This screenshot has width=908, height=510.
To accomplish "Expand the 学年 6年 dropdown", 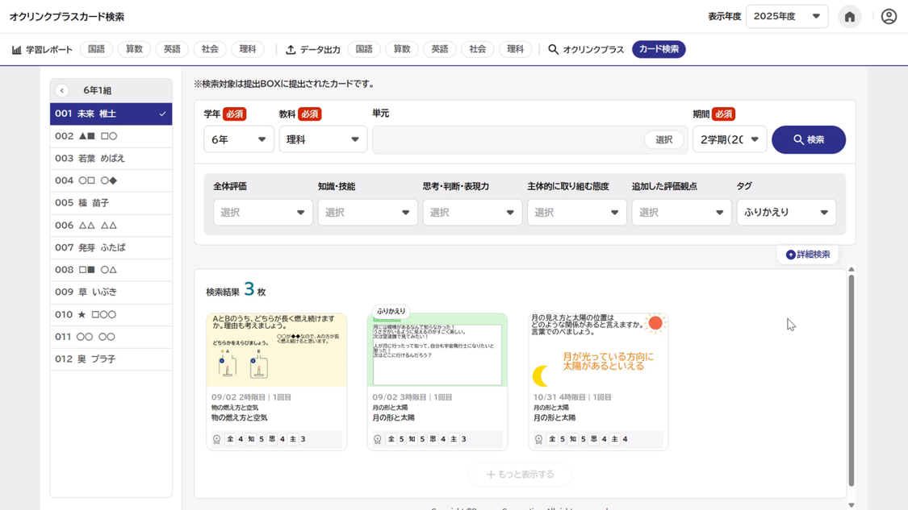I will [x=238, y=140].
